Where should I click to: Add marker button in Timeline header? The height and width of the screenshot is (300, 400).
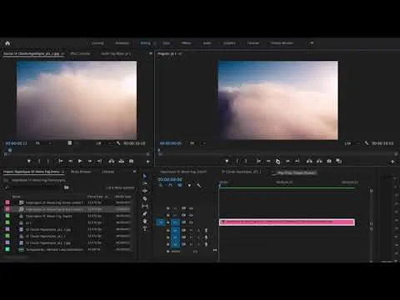189,185
